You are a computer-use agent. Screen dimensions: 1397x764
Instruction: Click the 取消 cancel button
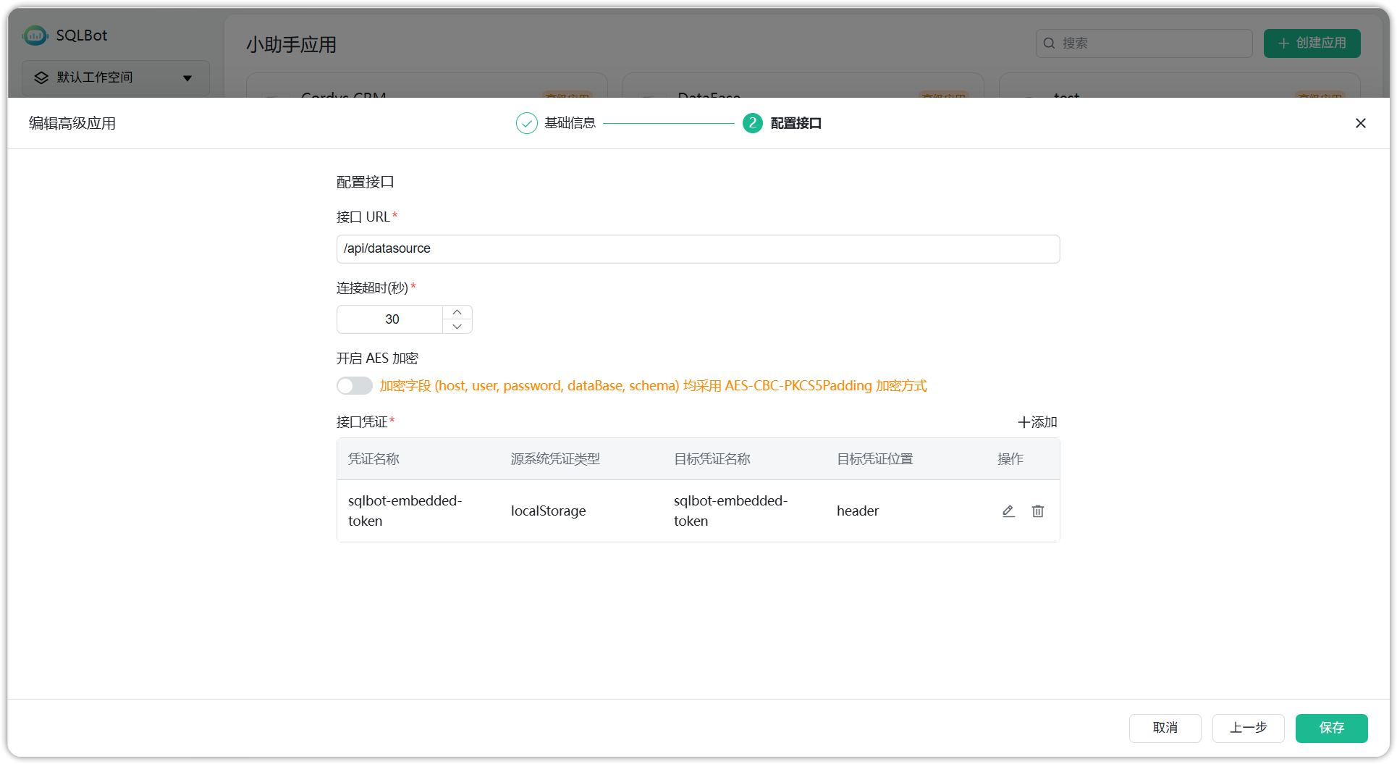pyautogui.click(x=1165, y=728)
